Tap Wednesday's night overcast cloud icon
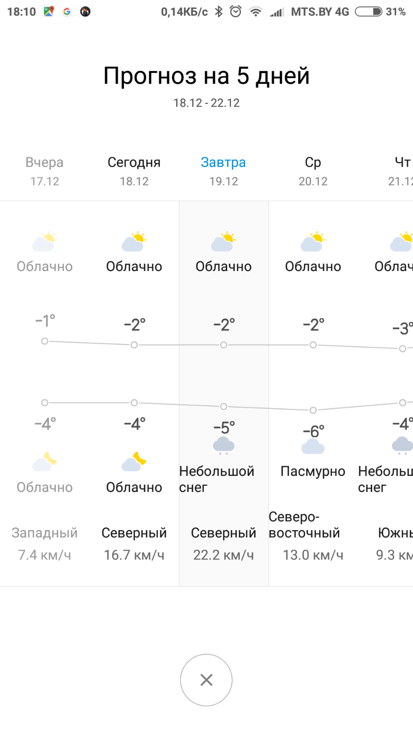Viewport: 413px width, 735px height. click(313, 447)
